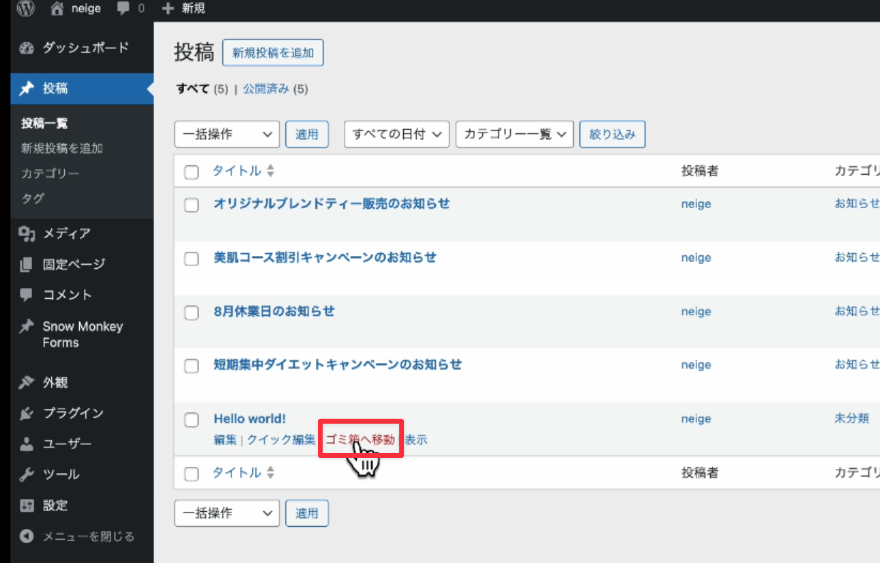The image size is (880, 563).
Task: Toggle select-all checkbox in table header
Action: (192, 172)
